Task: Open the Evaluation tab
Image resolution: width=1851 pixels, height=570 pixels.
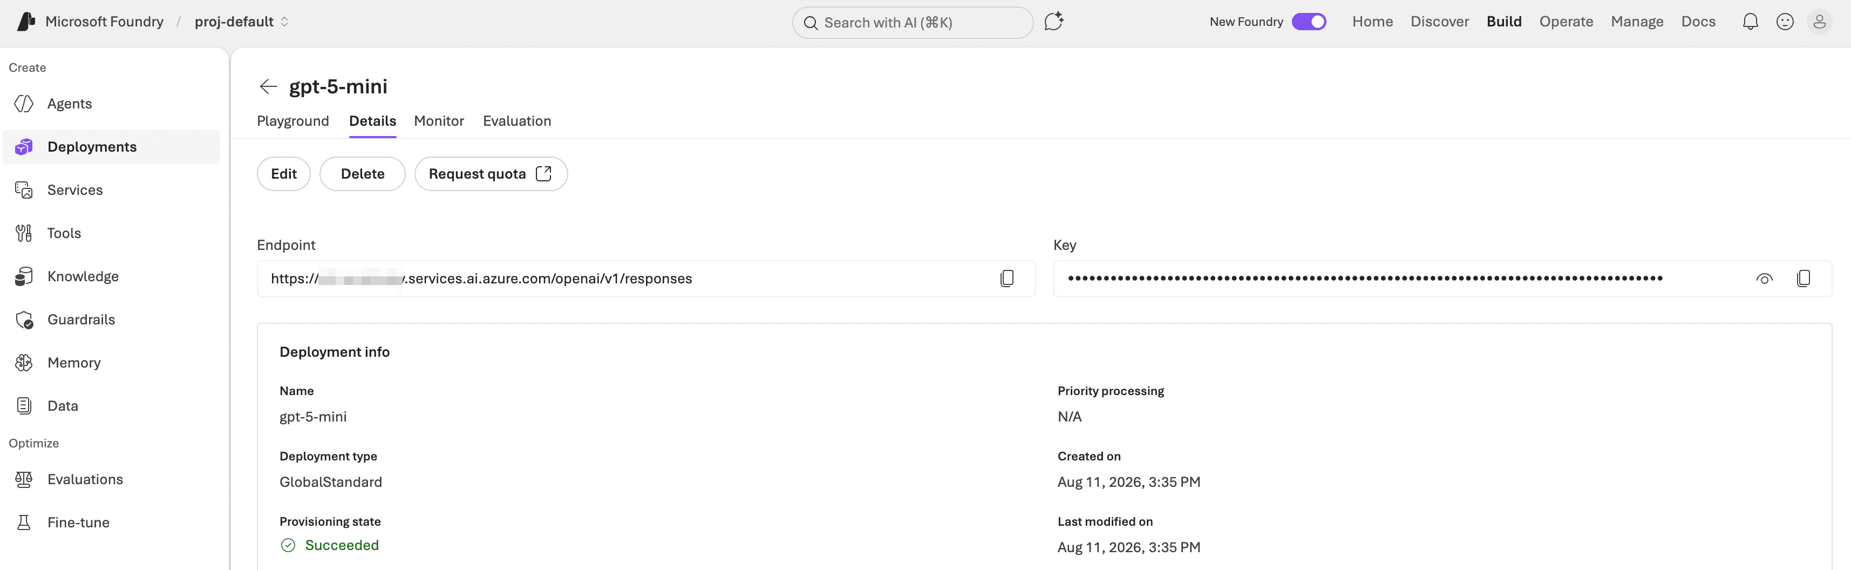Action: 516,121
